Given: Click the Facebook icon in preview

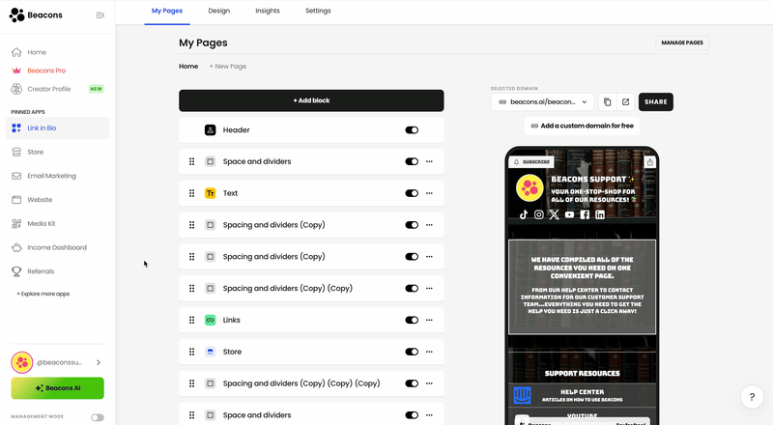Looking at the screenshot, I should point(585,214).
